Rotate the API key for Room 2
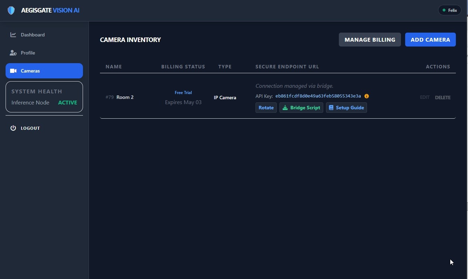Image resolution: width=468 pixels, height=279 pixels. point(266,108)
